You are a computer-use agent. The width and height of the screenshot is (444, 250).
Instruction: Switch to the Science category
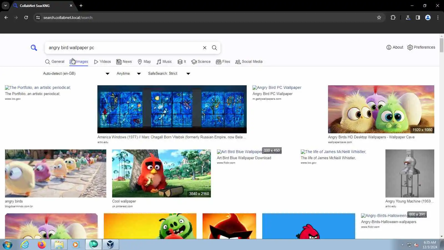201,62
